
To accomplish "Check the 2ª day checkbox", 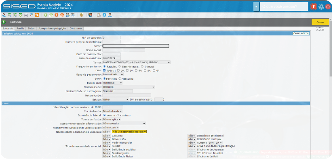I will pyautogui.click(x=118, y=70).
